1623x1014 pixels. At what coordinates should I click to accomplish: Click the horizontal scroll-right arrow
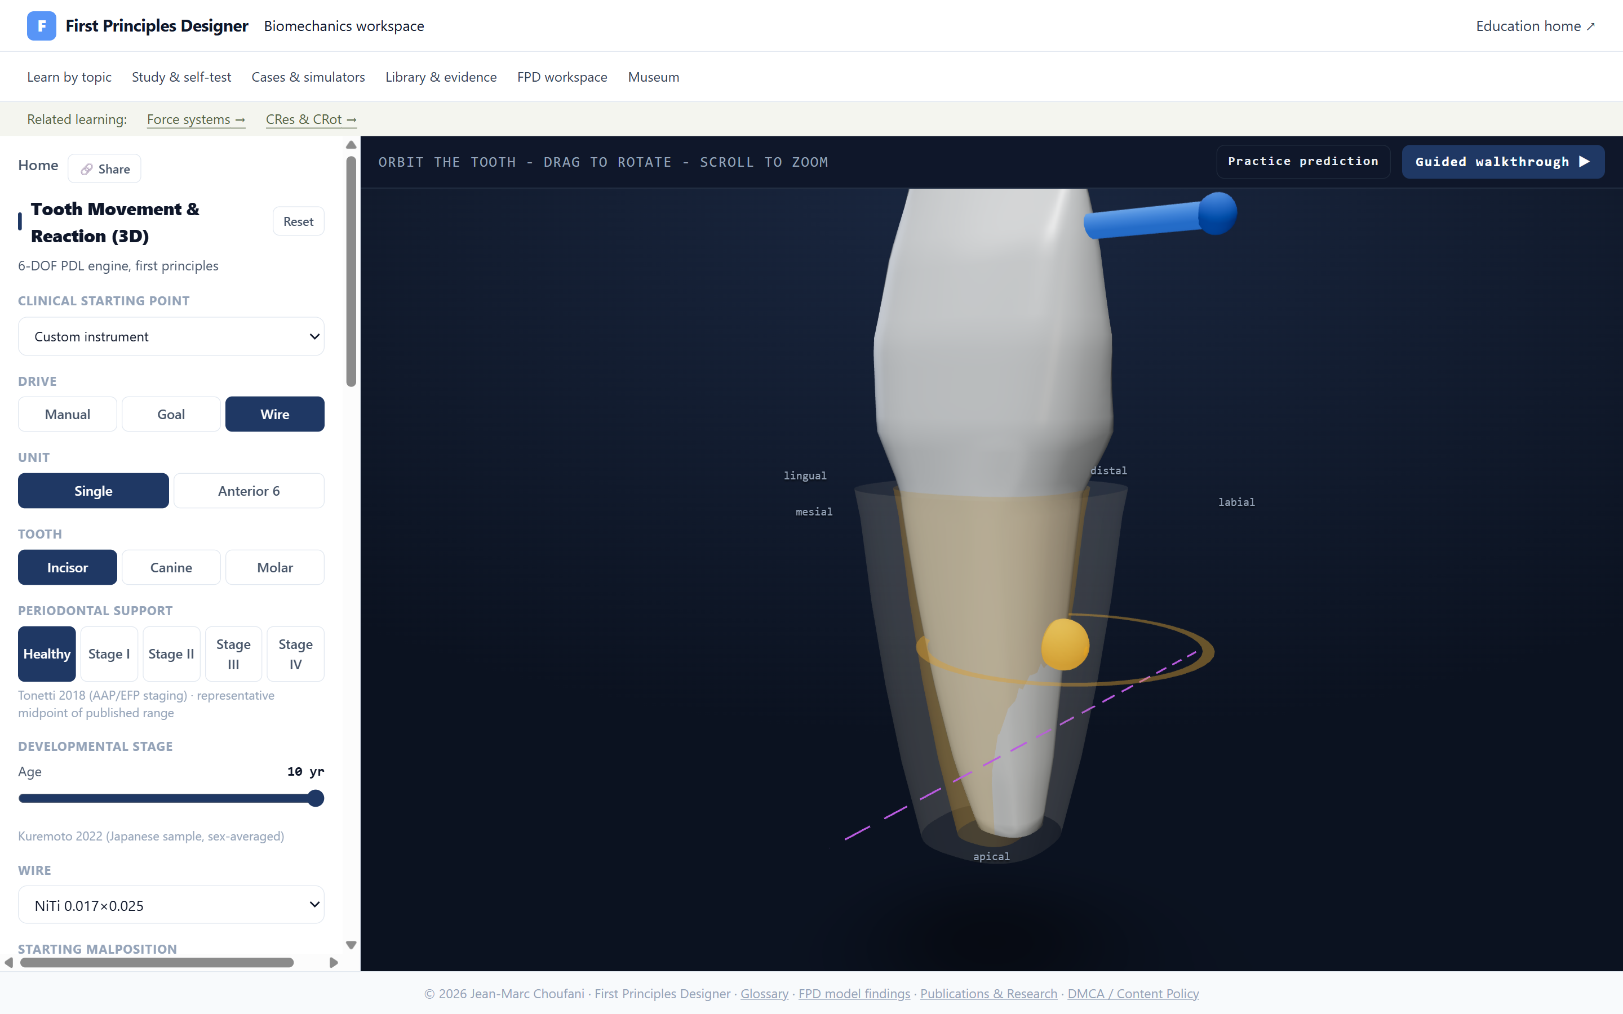click(x=333, y=962)
